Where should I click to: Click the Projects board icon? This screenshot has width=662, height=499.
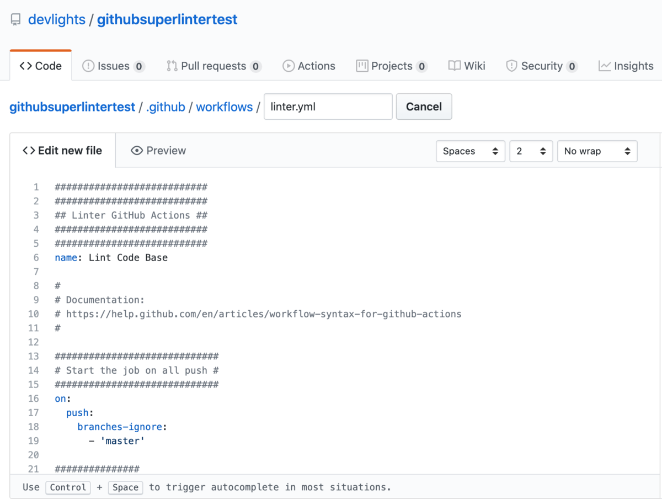point(362,66)
